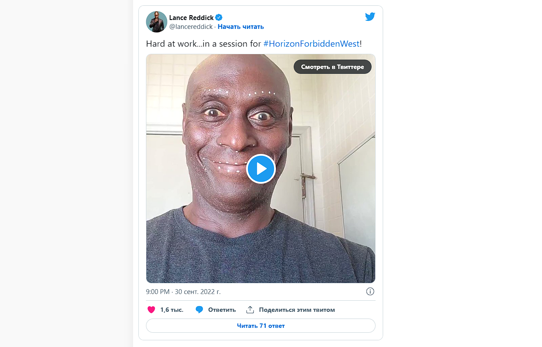Click the Lance Reddick display name
Viewport: 542px width, 347px height.
[x=191, y=18]
